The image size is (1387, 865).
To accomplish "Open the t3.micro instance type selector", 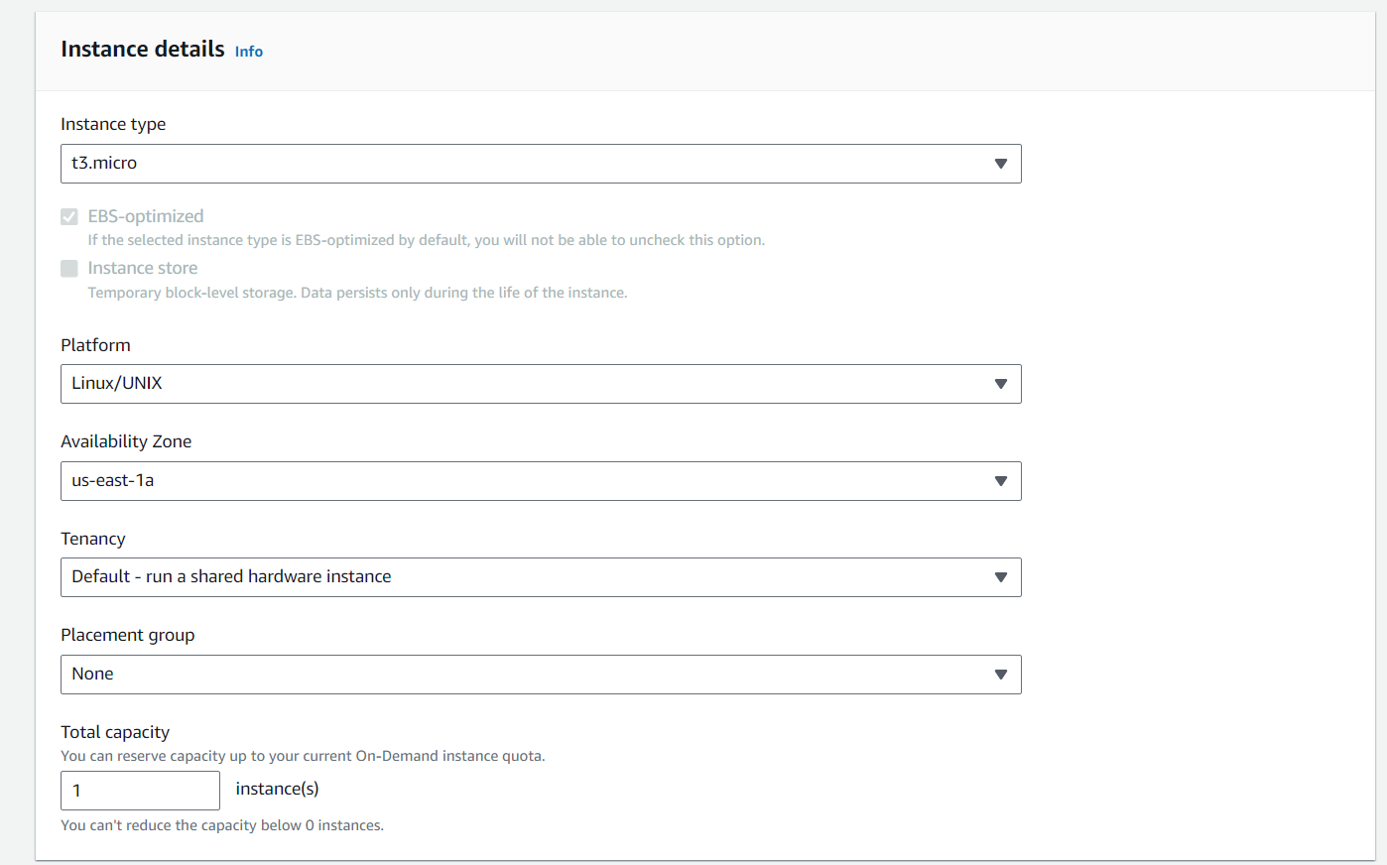I will tap(526, 164).
